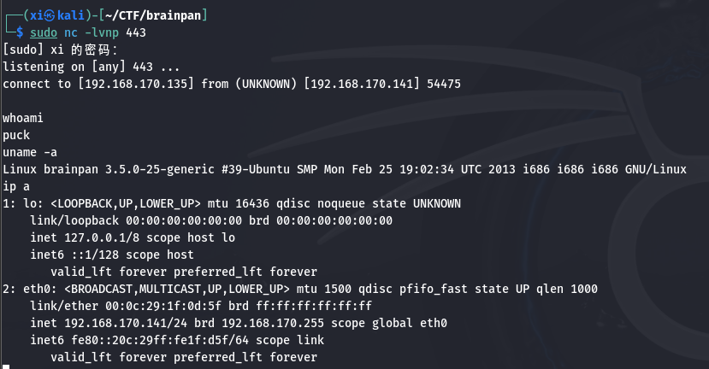Click the ~/CTF/brainpan path in prompt
This screenshot has width=709, height=369.
pos(153,16)
